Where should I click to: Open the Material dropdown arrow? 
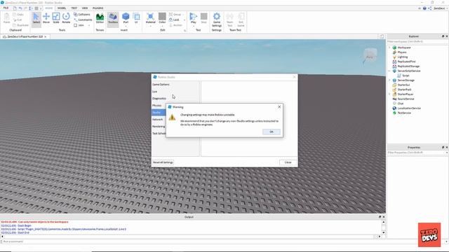[150, 26]
